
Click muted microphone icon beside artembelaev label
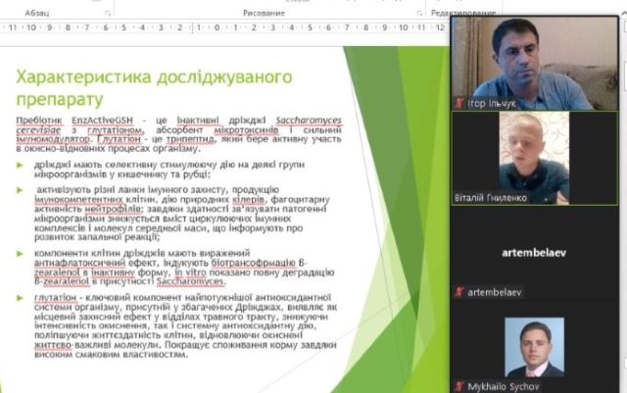[459, 292]
